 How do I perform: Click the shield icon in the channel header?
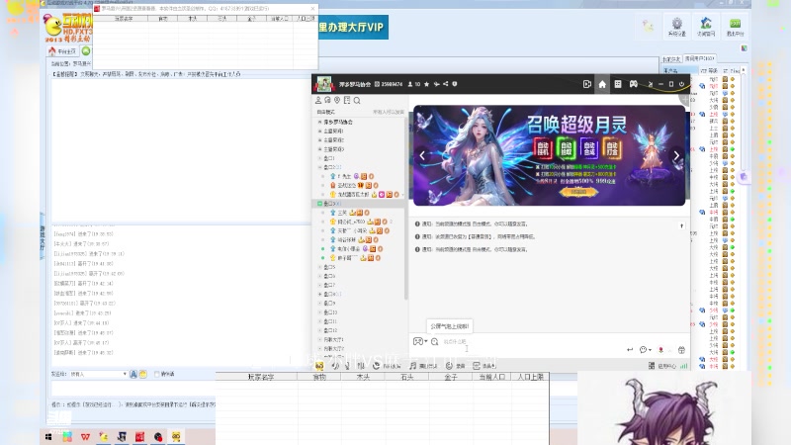455,84
